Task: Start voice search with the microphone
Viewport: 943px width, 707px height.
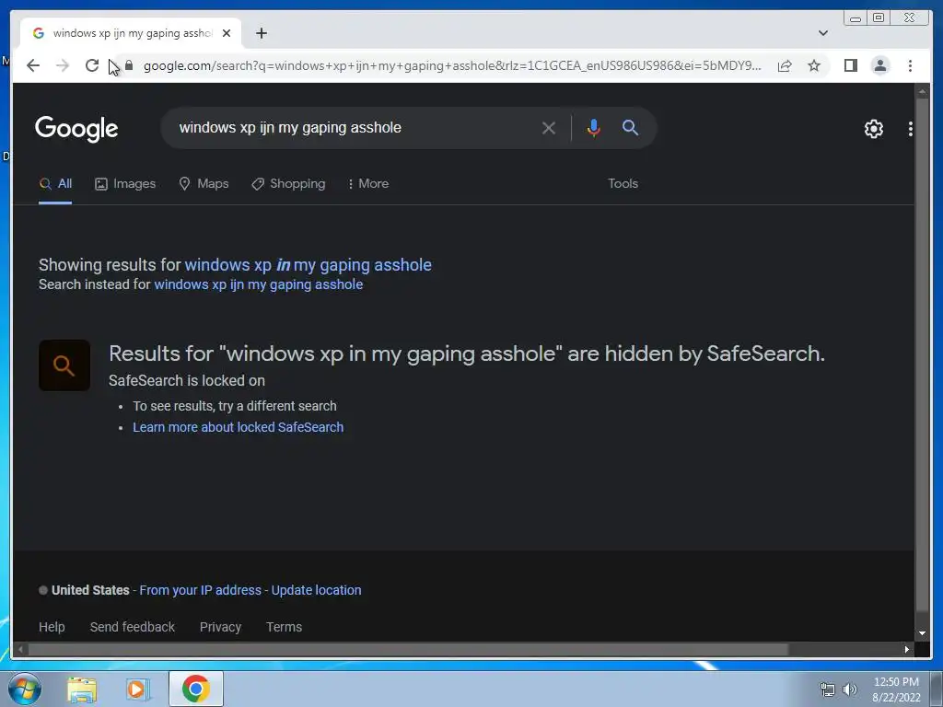Action: 593,127
